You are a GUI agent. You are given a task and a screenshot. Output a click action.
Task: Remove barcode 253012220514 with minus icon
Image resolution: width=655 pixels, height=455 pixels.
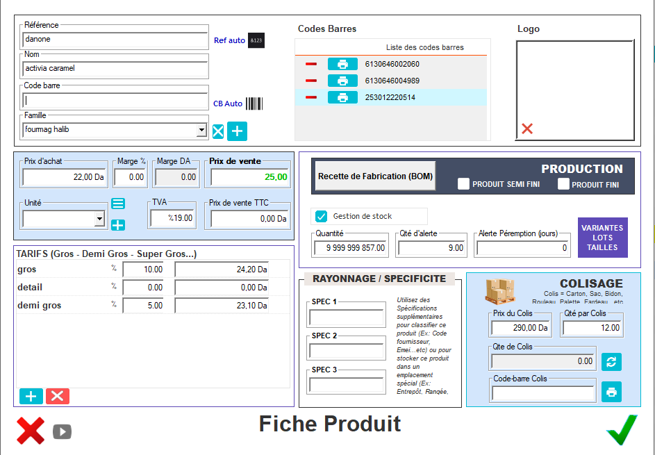(311, 97)
